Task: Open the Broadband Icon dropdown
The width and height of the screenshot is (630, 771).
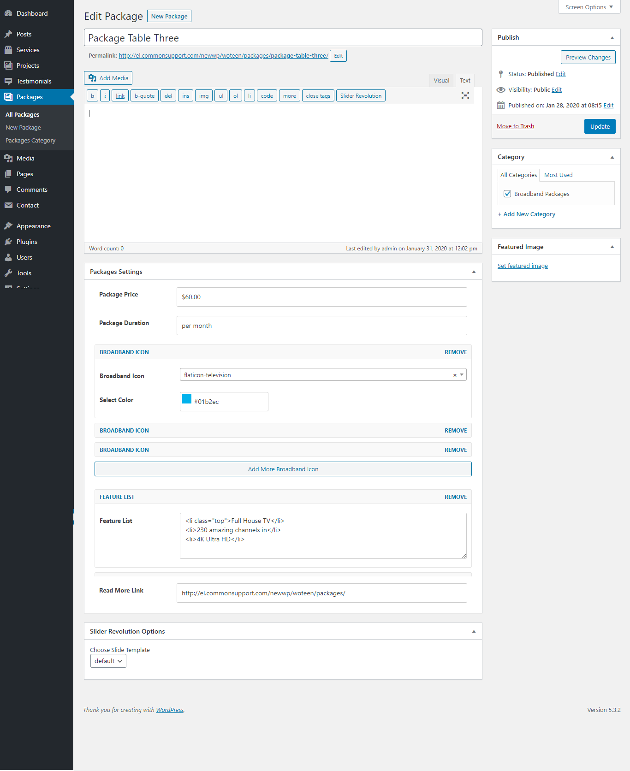Action: coord(462,375)
